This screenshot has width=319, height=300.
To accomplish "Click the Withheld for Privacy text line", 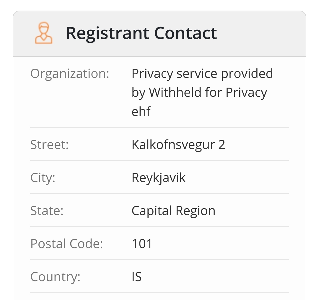I will pos(199,92).
